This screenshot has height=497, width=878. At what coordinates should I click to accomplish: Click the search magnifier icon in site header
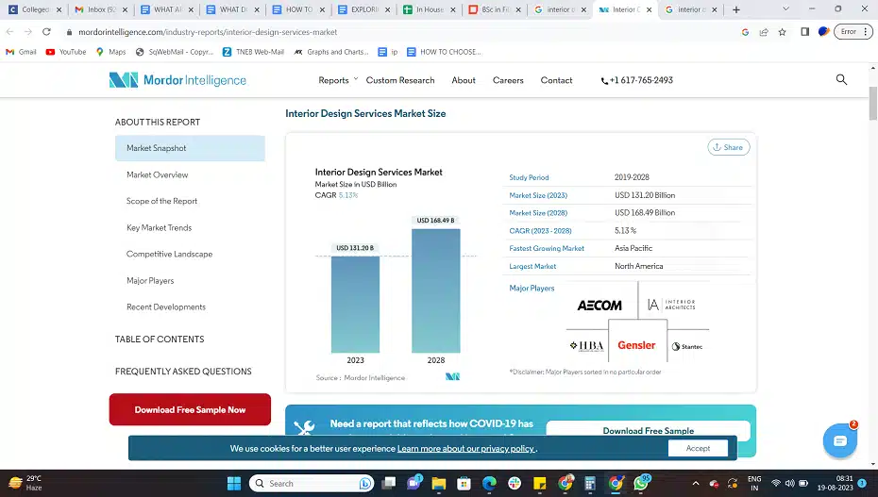841,80
